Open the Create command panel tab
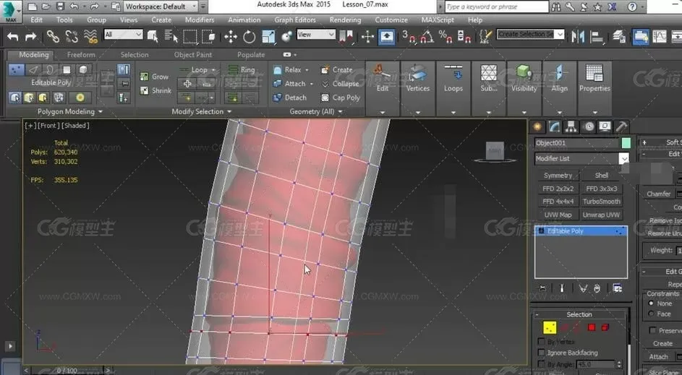 tap(537, 126)
